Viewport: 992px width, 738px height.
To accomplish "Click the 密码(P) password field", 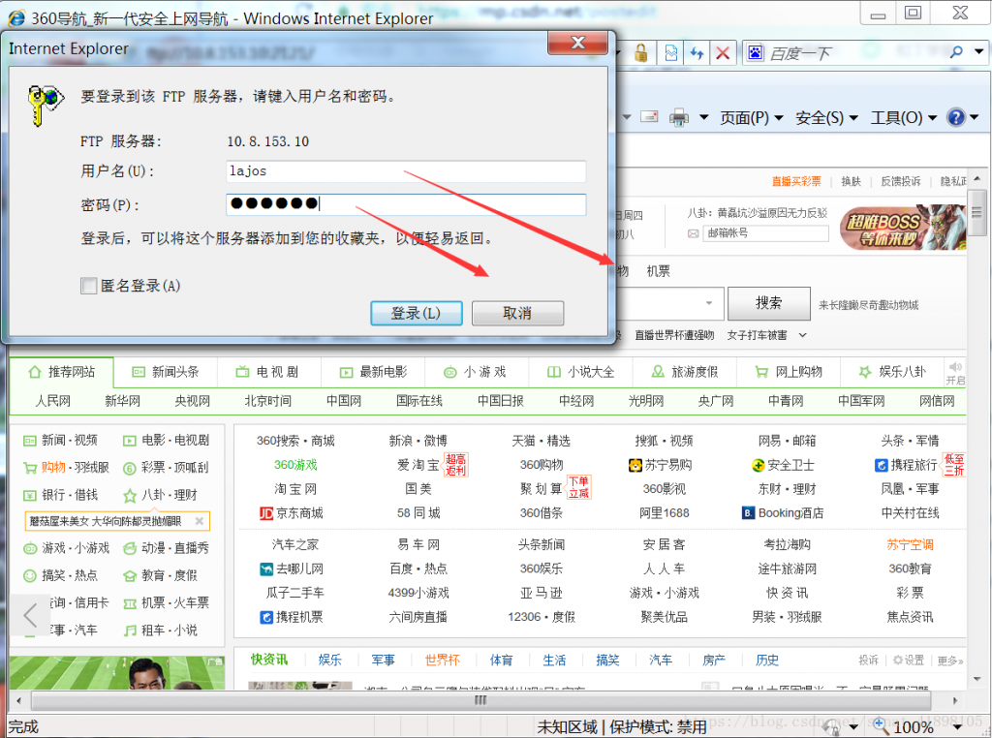I will 406,203.
